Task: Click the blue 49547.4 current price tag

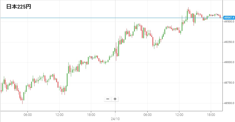Action: tap(229, 18)
